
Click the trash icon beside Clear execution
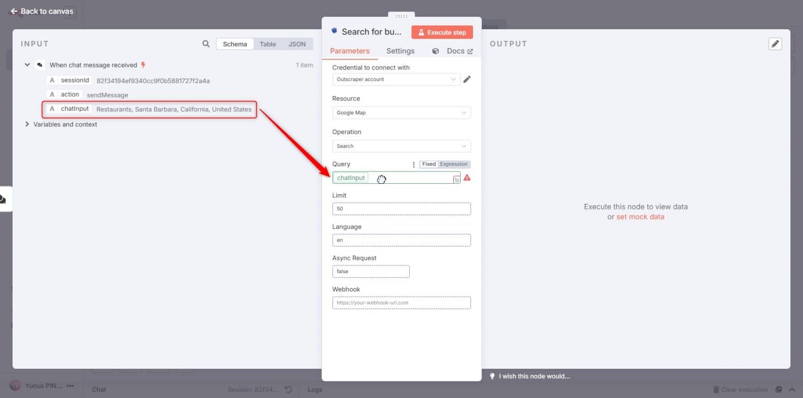click(716, 389)
